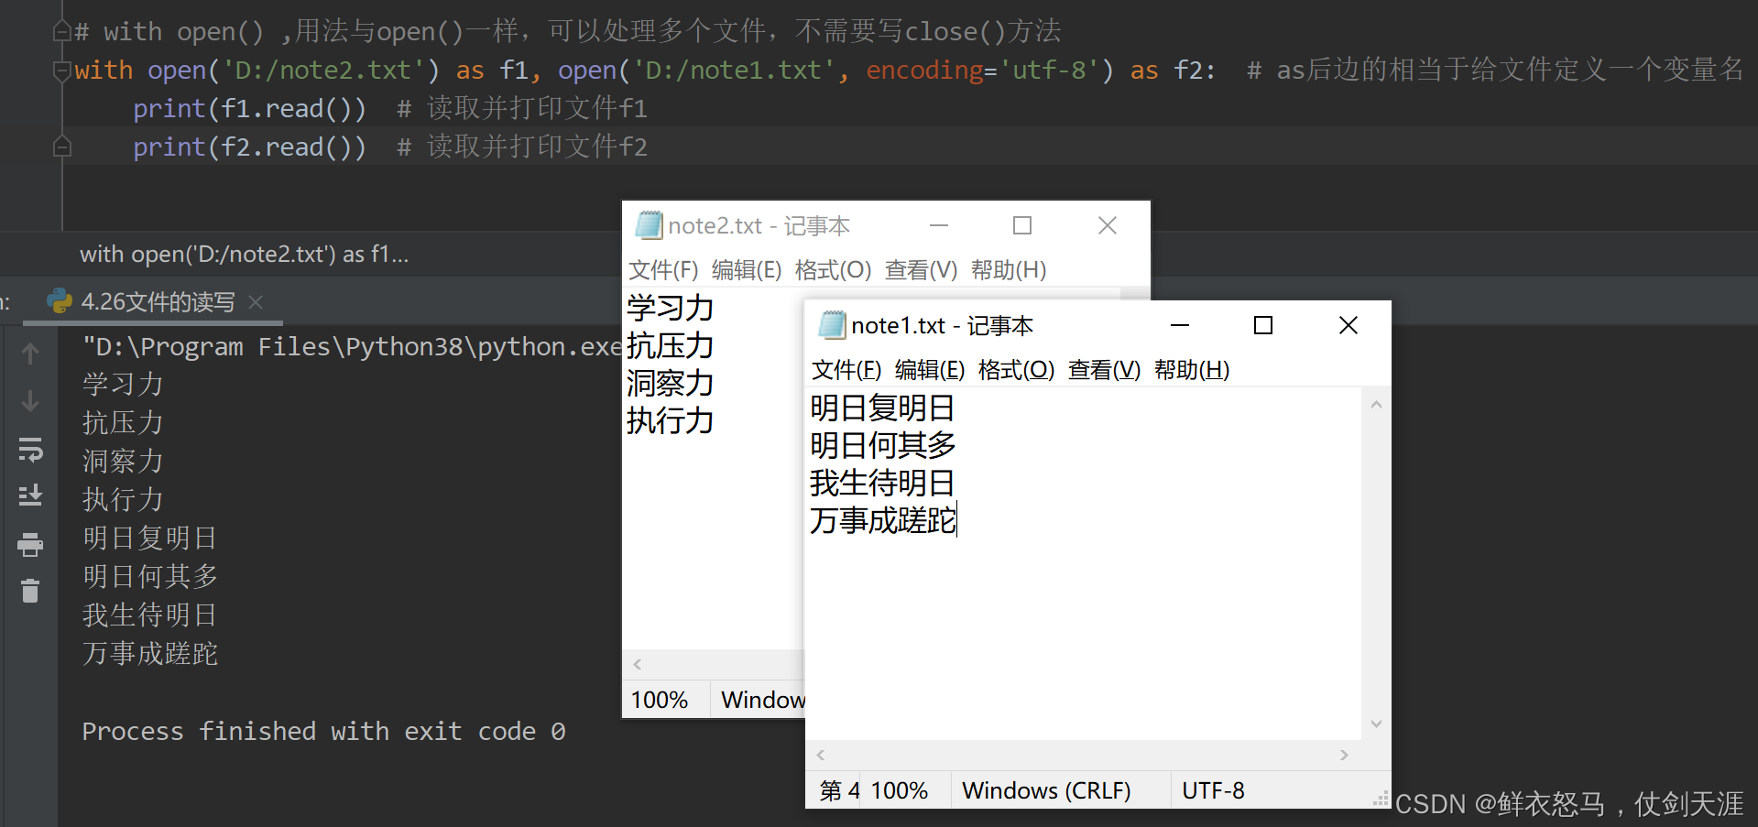This screenshot has height=827, width=1758.
Task: Click the scroll down arrow in the note1.txt window
Action: click(1376, 724)
